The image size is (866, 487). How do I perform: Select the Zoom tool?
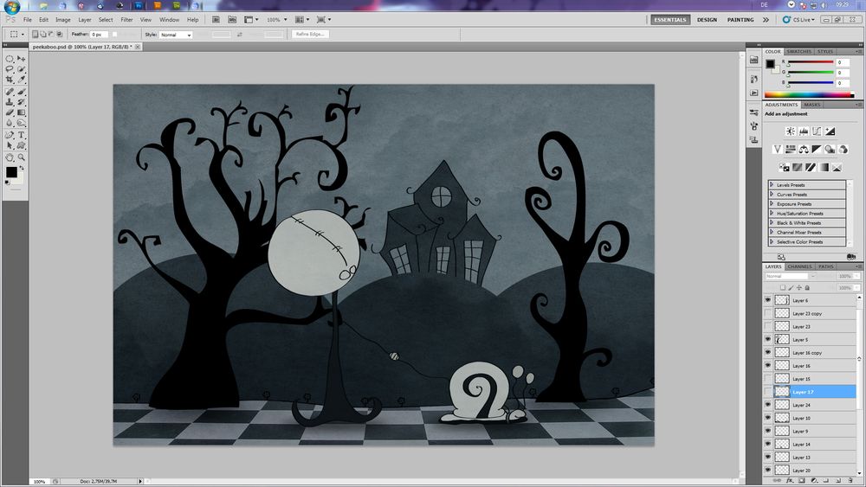21,157
